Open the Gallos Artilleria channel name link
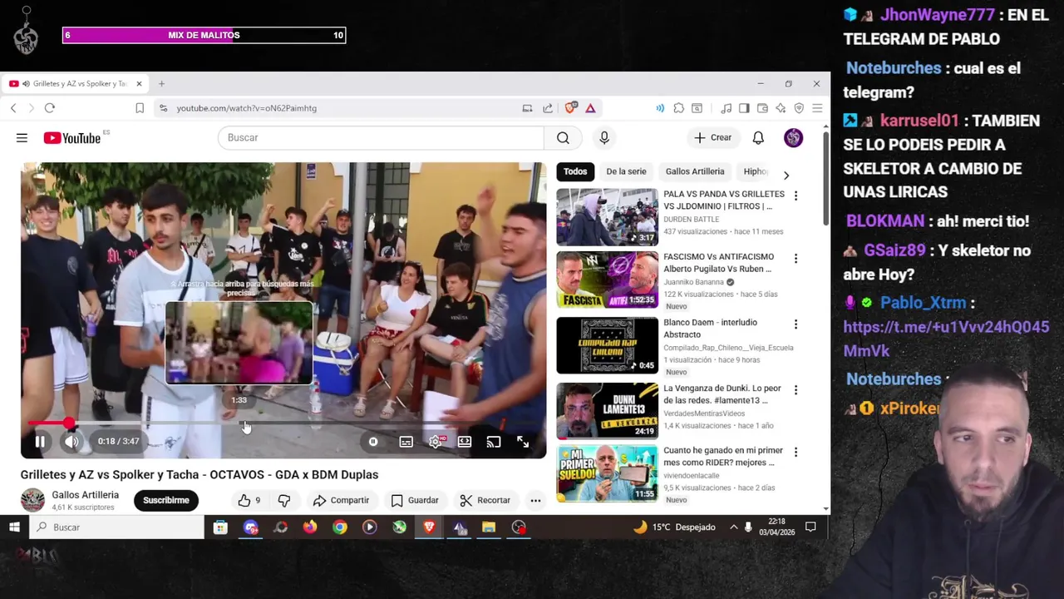 pos(85,494)
